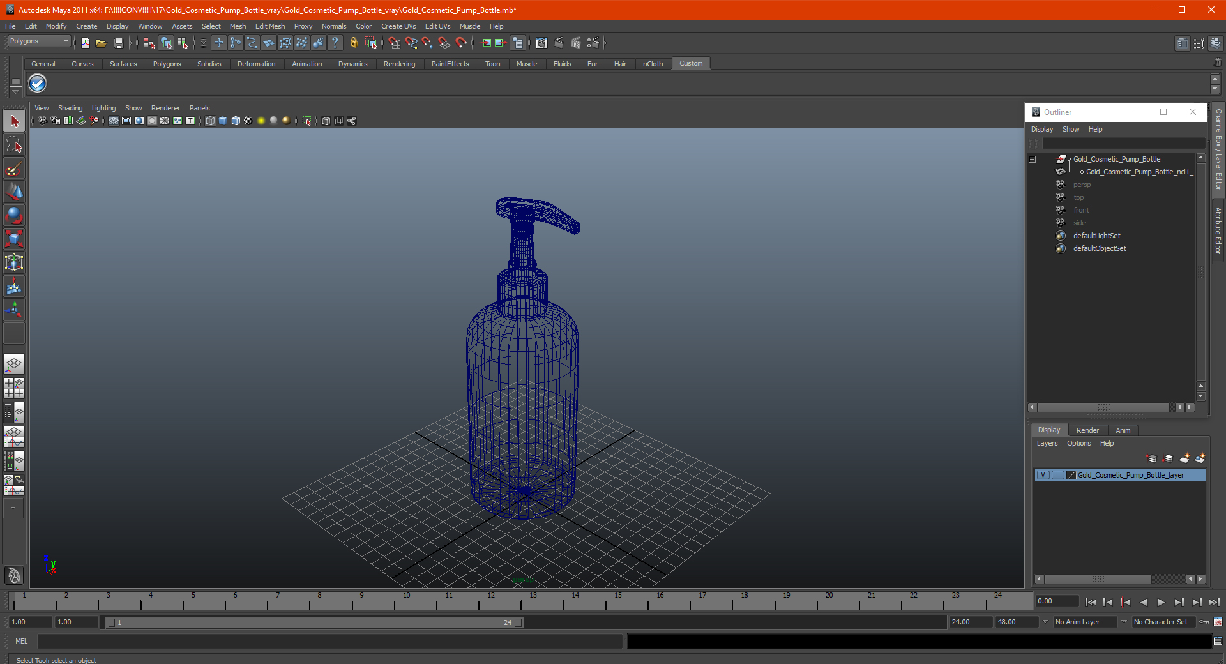
Task: Activate the Rotate tool
Action: 14,216
